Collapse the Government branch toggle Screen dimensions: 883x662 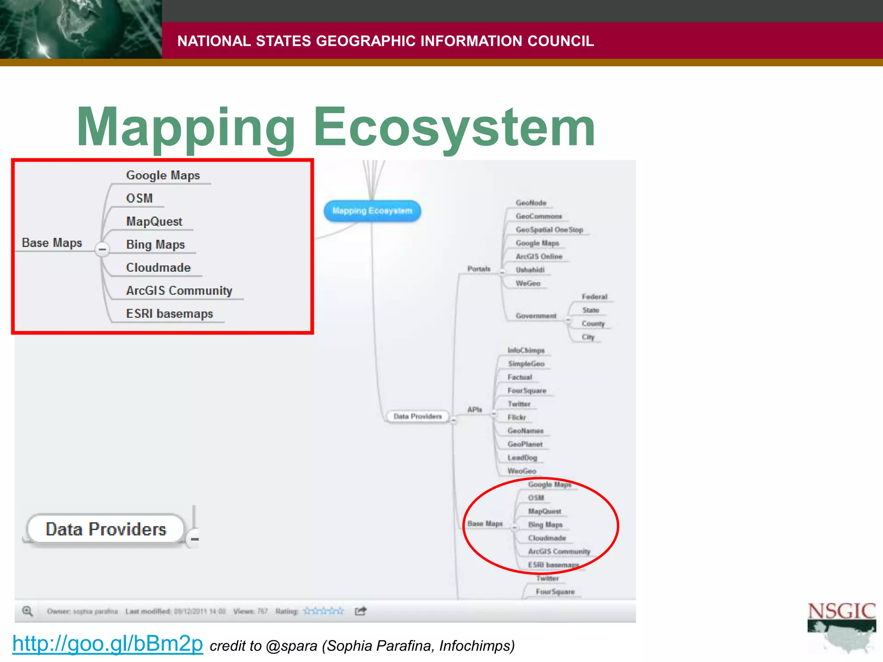tap(568, 319)
